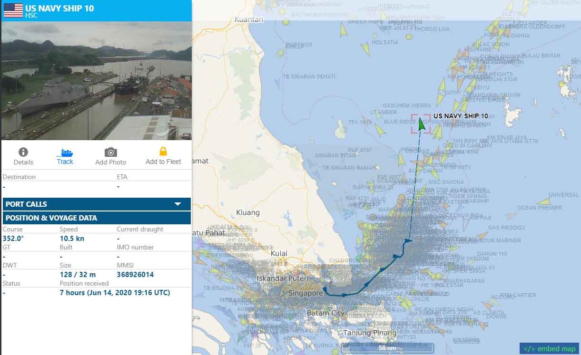
Task: Click the Add Photo camera icon
Action: (x=111, y=152)
